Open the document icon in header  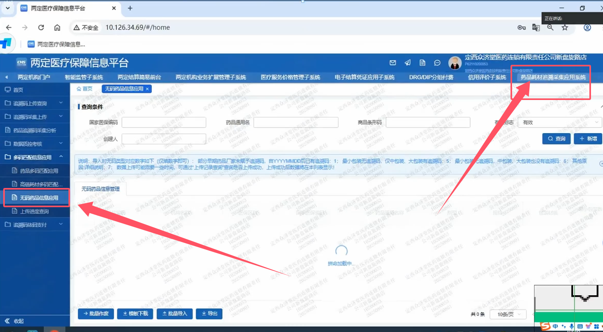pos(422,63)
